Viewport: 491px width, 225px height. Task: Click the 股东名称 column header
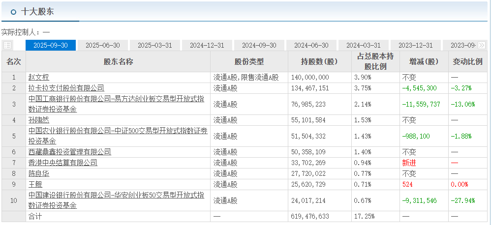(x=119, y=62)
